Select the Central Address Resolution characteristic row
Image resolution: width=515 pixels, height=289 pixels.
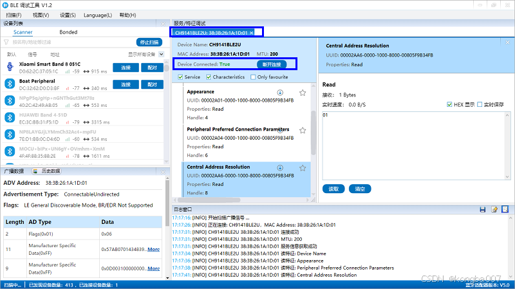click(247, 180)
